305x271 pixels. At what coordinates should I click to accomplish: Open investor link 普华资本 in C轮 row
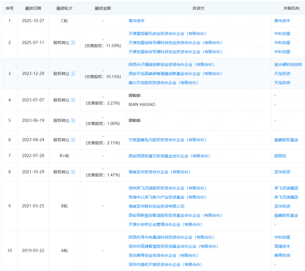137,21
